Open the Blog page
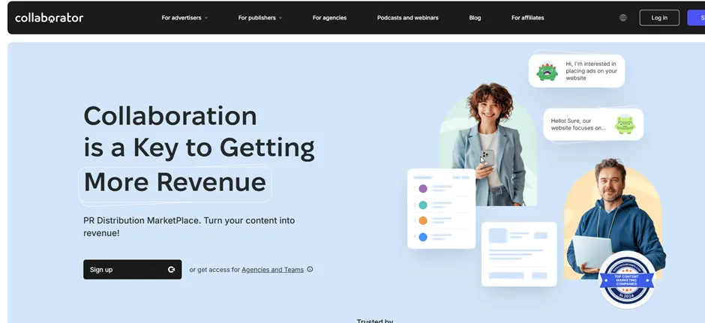This screenshot has width=705, height=323. pyautogui.click(x=475, y=18)
